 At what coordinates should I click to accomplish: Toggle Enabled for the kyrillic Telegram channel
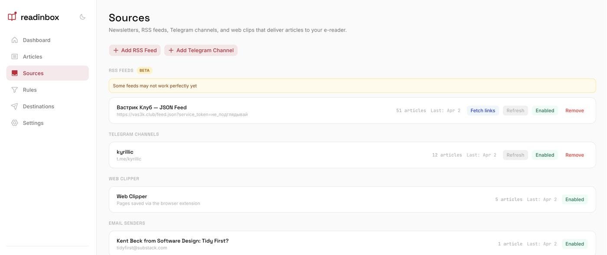coord(545,155)
